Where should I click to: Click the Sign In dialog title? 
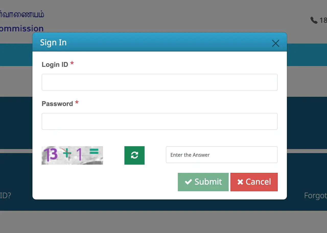(53, 43)
